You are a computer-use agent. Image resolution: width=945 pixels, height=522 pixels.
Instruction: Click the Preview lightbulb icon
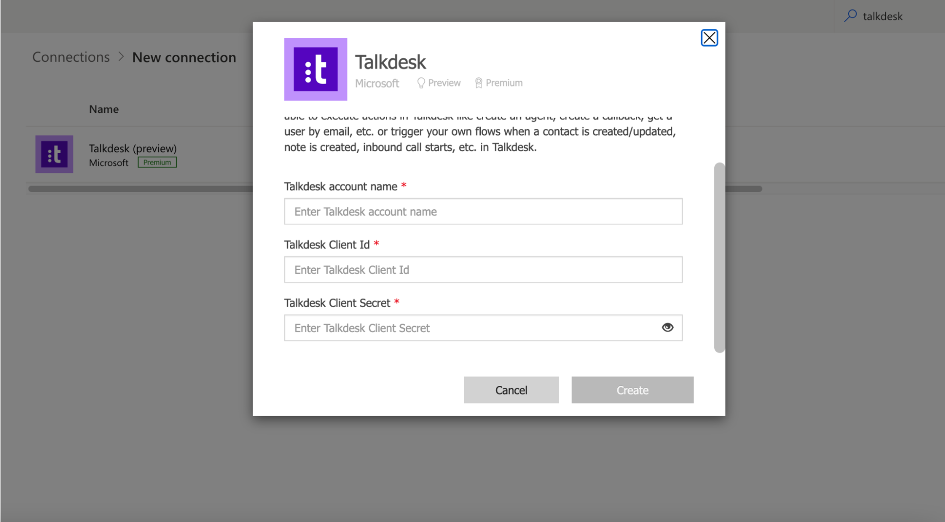tap(421, 83)
